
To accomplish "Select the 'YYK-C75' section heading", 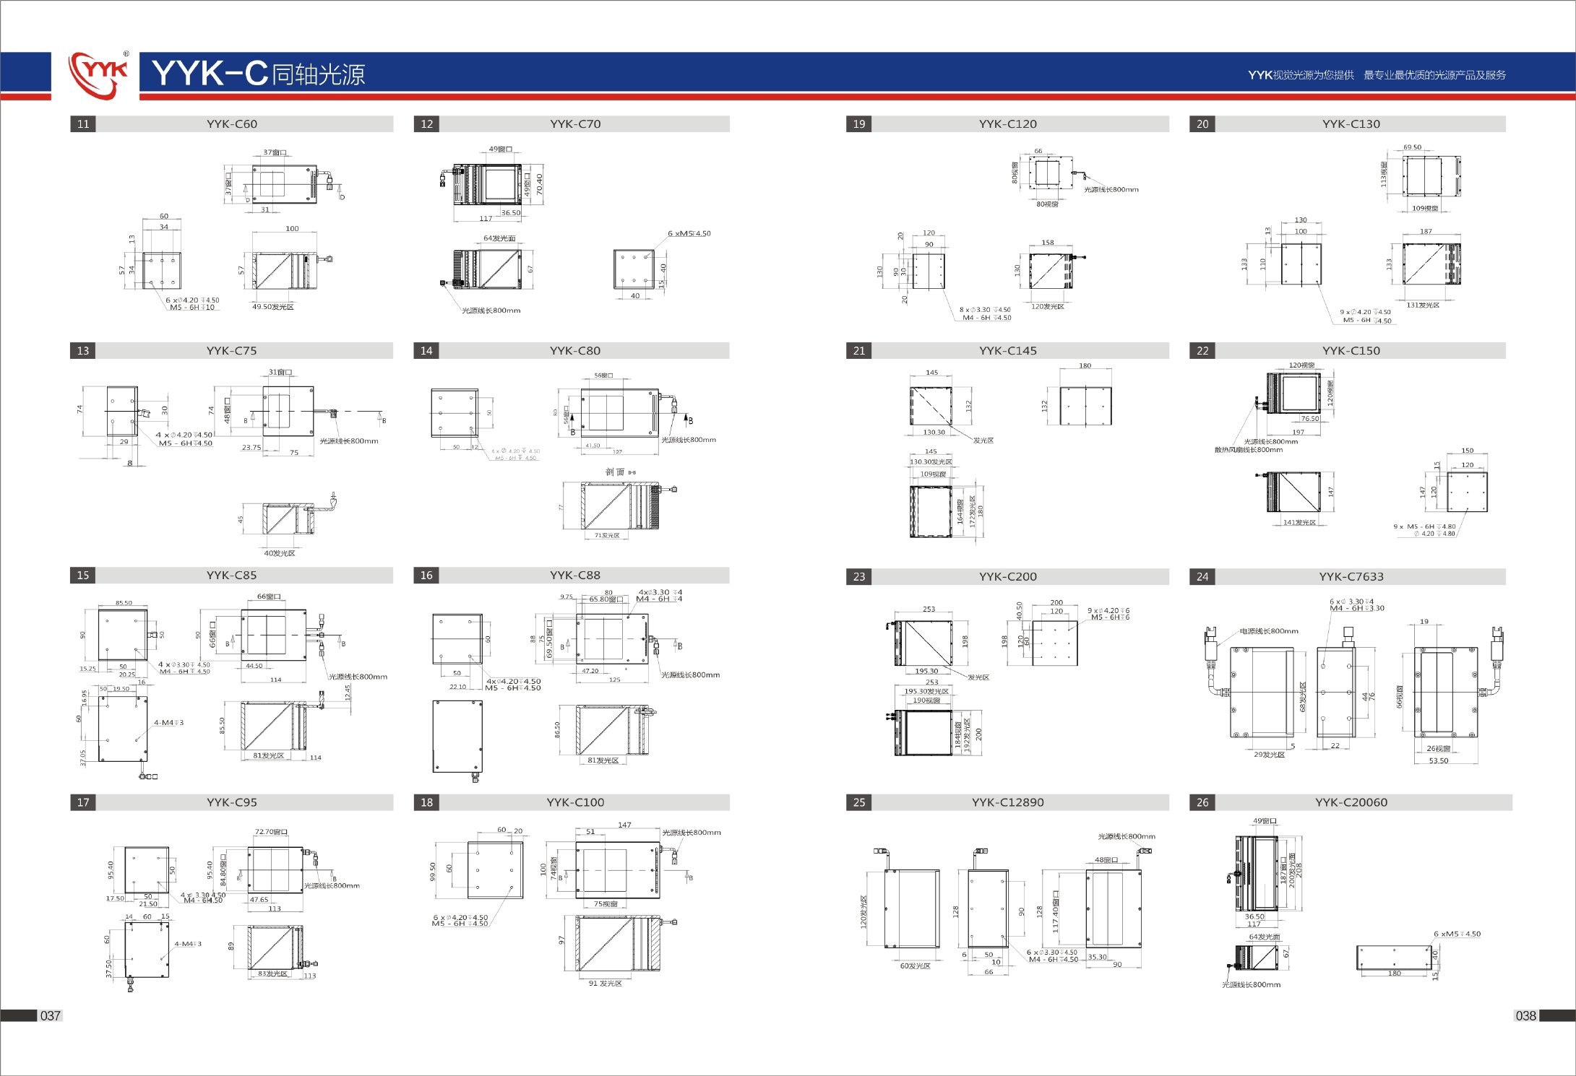I will tap(232, 351).
